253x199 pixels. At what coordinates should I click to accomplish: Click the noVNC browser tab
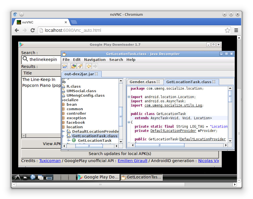[41, 22]
